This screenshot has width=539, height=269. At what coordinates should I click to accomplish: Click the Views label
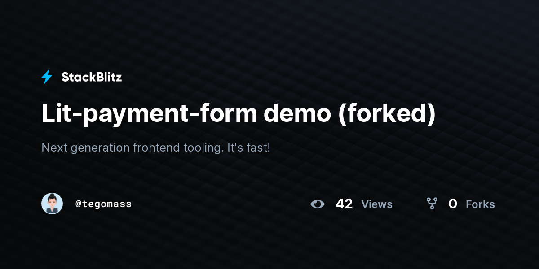point(377,204)
